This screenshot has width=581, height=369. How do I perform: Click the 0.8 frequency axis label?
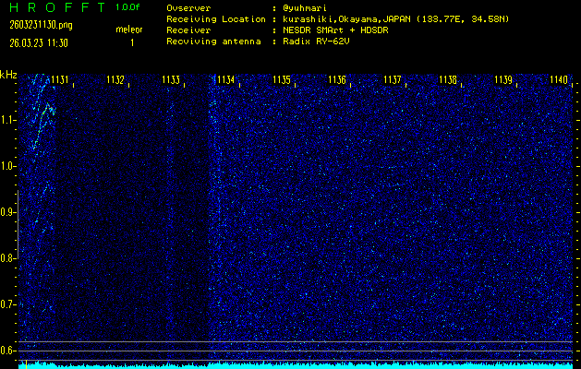pyautogui.click(x=8, y=258)
